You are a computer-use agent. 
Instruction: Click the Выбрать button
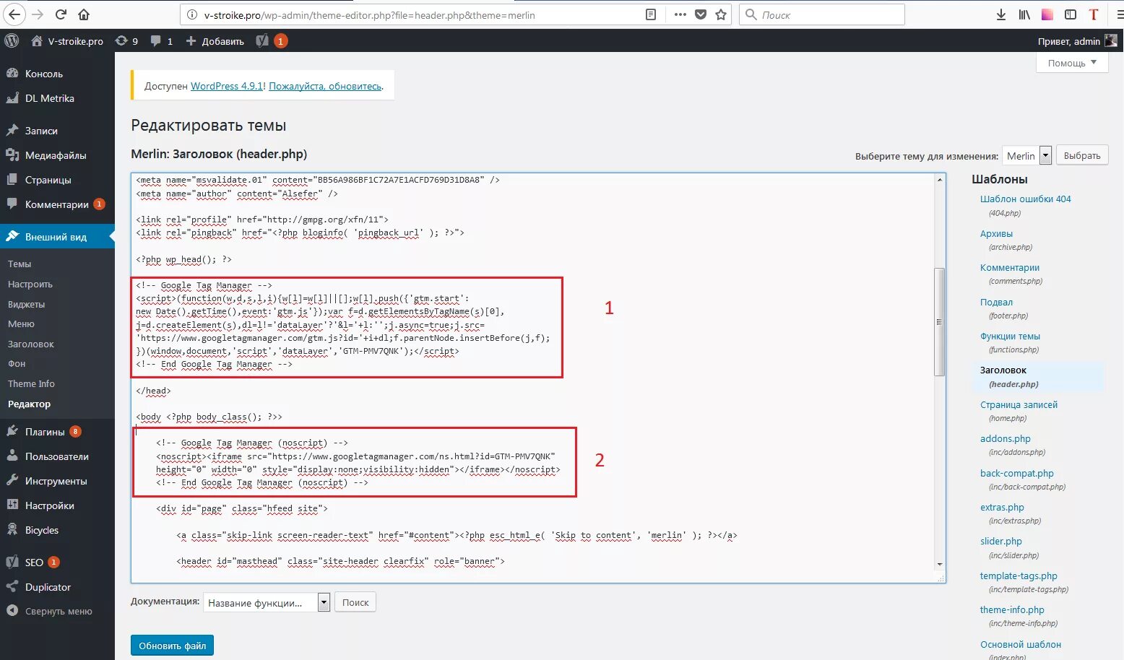(1082, 155)
